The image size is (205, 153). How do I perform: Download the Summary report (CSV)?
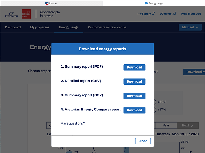pyautogui.click(x=134, y=96)
